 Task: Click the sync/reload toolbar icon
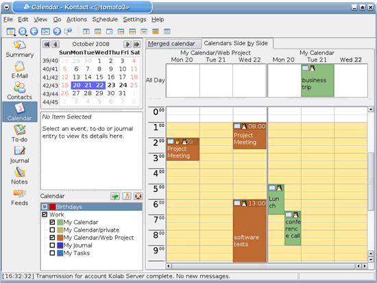point(23,32)
